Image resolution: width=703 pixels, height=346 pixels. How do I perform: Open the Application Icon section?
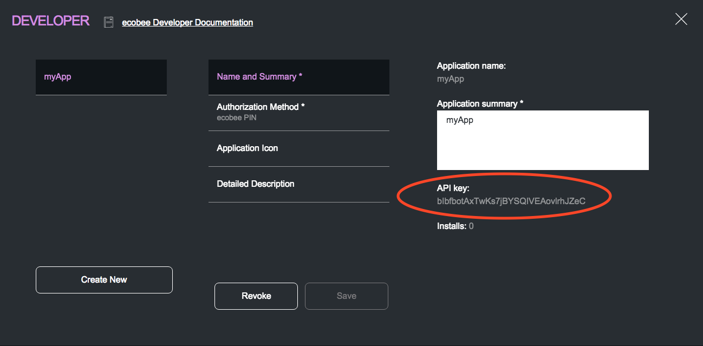(x=299, y=148)
